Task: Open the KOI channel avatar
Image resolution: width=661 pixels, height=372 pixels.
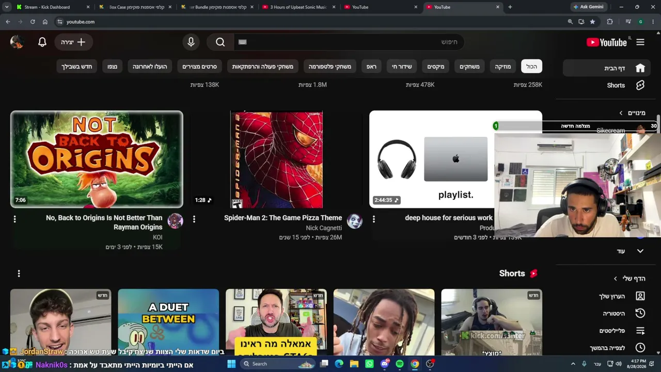Action: tap(176, 221)
